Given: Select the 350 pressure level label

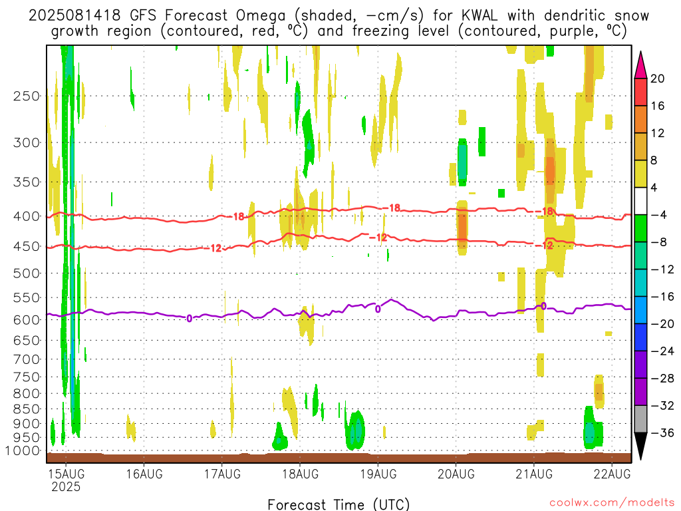Looking at the screenshot, I should (27, 182).
